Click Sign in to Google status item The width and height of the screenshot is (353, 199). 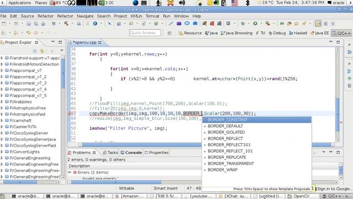click(x=333, y=188)
